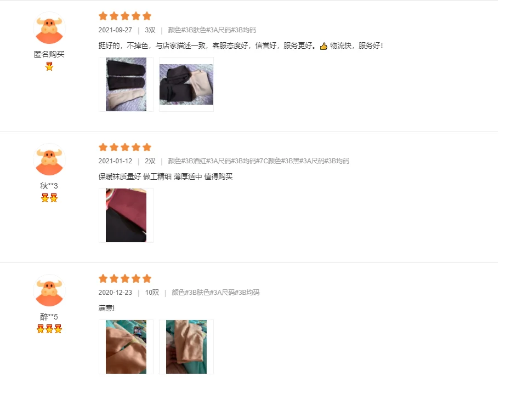Open second skin-color leggings photo by 醉**5

pos(186,347)
